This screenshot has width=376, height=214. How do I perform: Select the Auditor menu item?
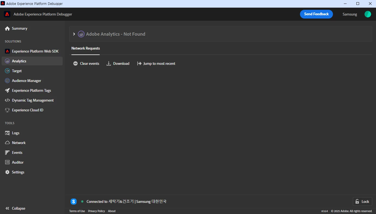pos(32,162)
